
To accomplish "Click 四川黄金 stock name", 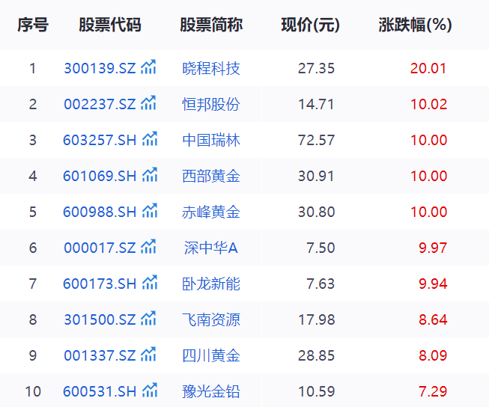I will (211, 356).
